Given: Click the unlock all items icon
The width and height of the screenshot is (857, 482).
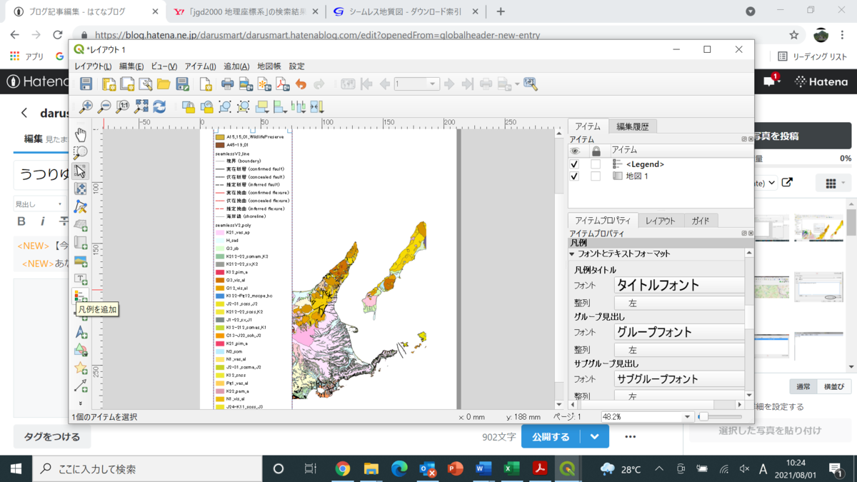Looking at the screenshot, I should click(206, 107).
